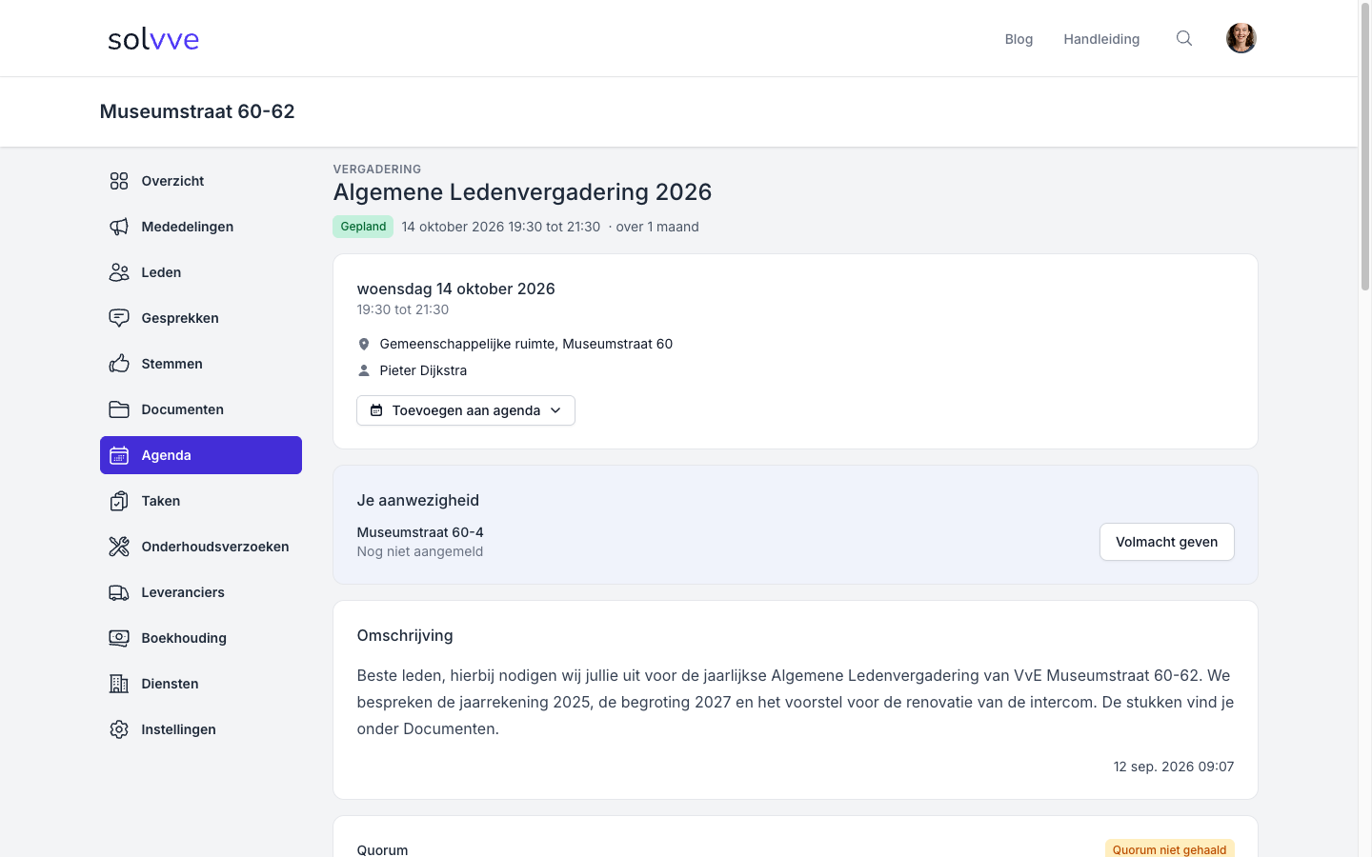The height and width of the screenshot is (857, 1372).
Task: Click the Boekhouding money icon
Action: tap(119, 638)
